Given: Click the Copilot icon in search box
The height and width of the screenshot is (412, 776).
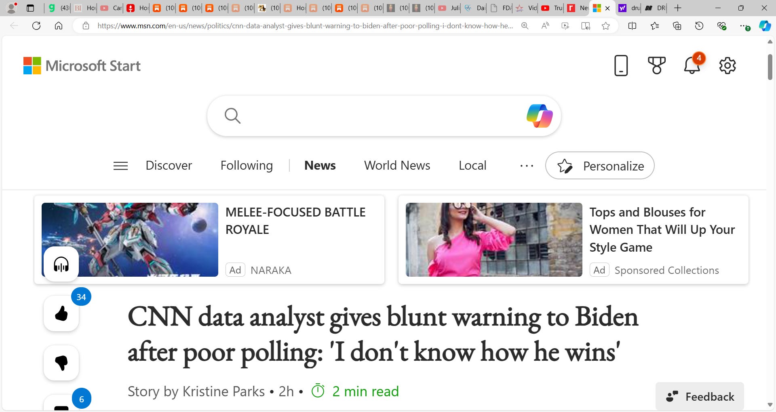Looking at the screenshot, I should pyautogui.click(x=540, y=116).
